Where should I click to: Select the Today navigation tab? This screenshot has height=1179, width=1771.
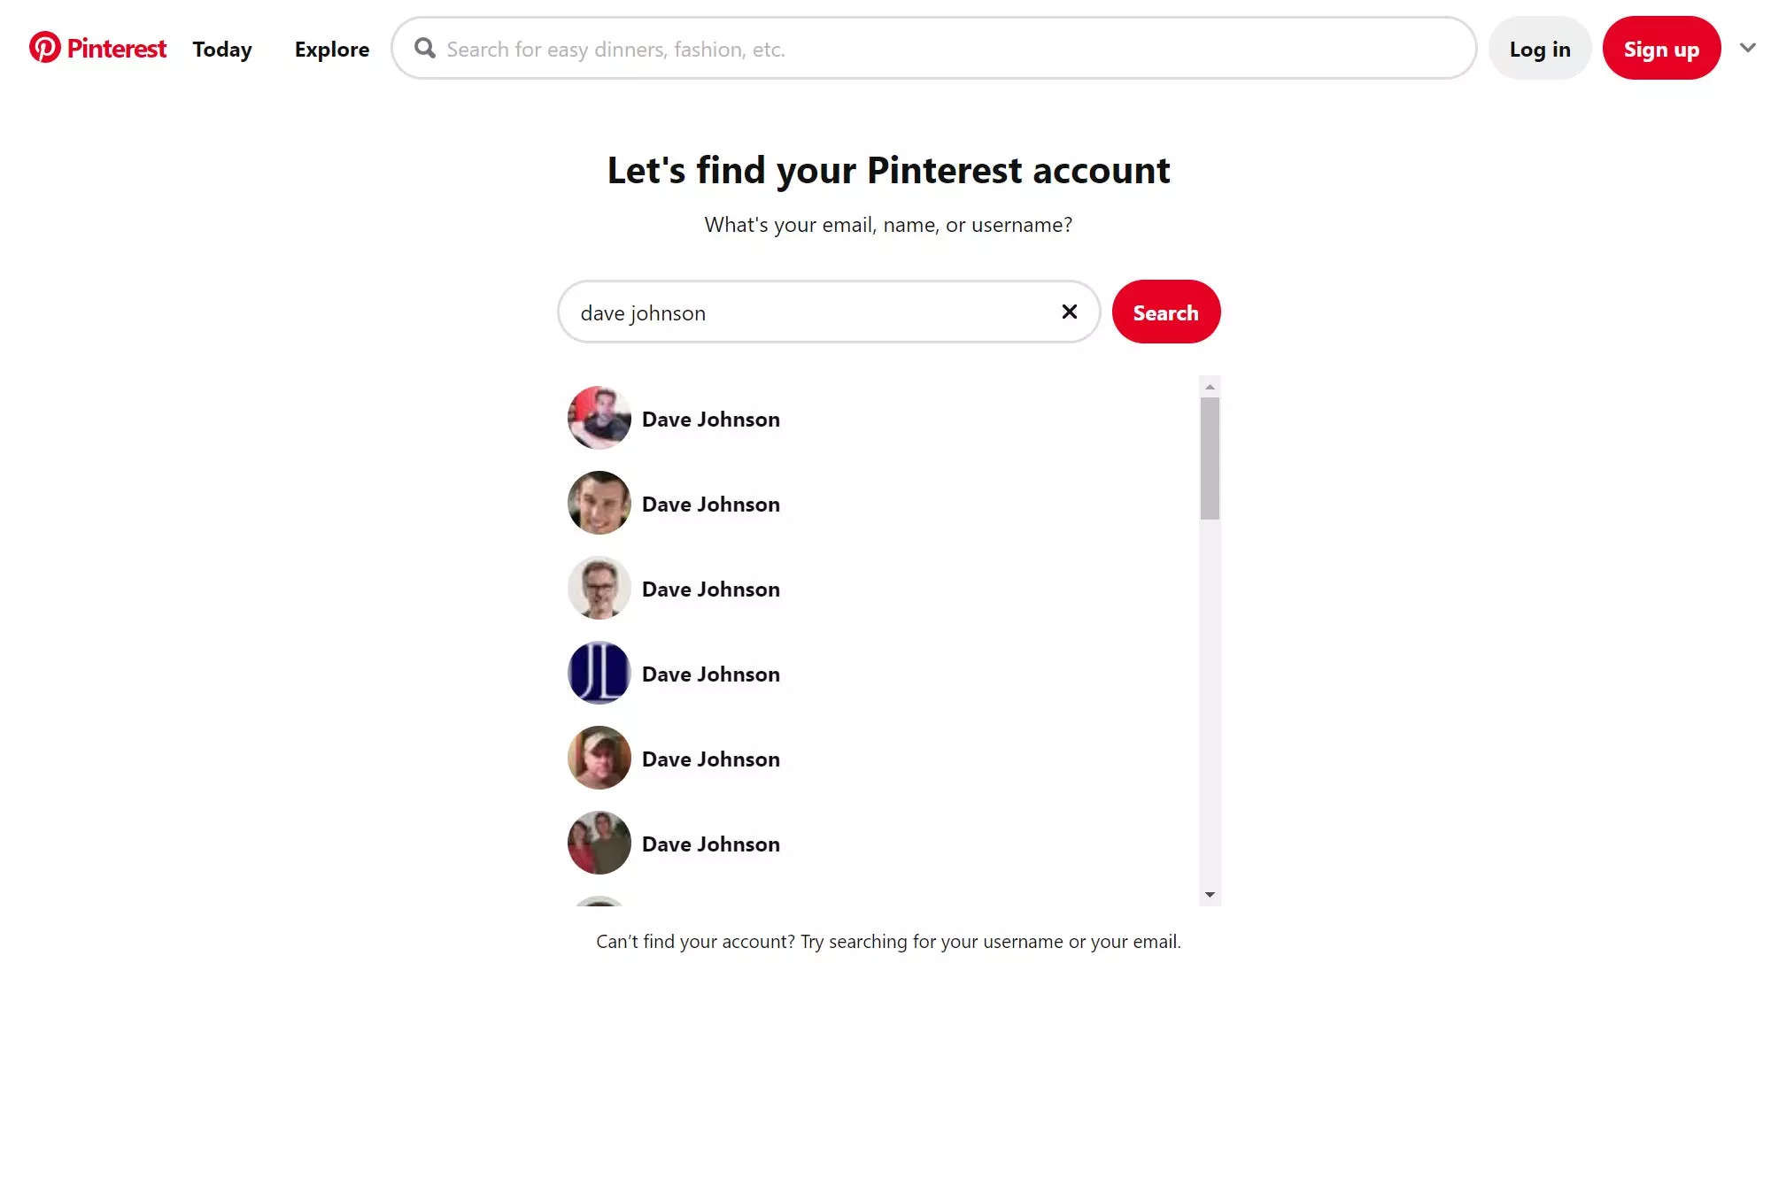[x=221, y=49]
